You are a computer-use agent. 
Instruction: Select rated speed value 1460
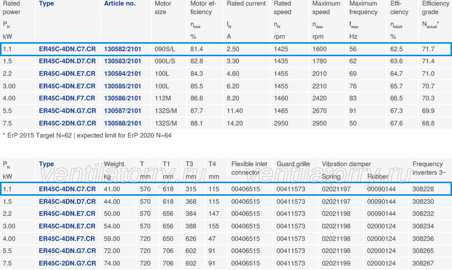281,98
